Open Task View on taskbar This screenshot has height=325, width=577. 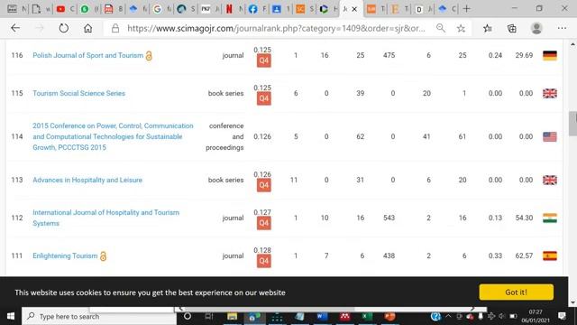(x=208, y=316)
